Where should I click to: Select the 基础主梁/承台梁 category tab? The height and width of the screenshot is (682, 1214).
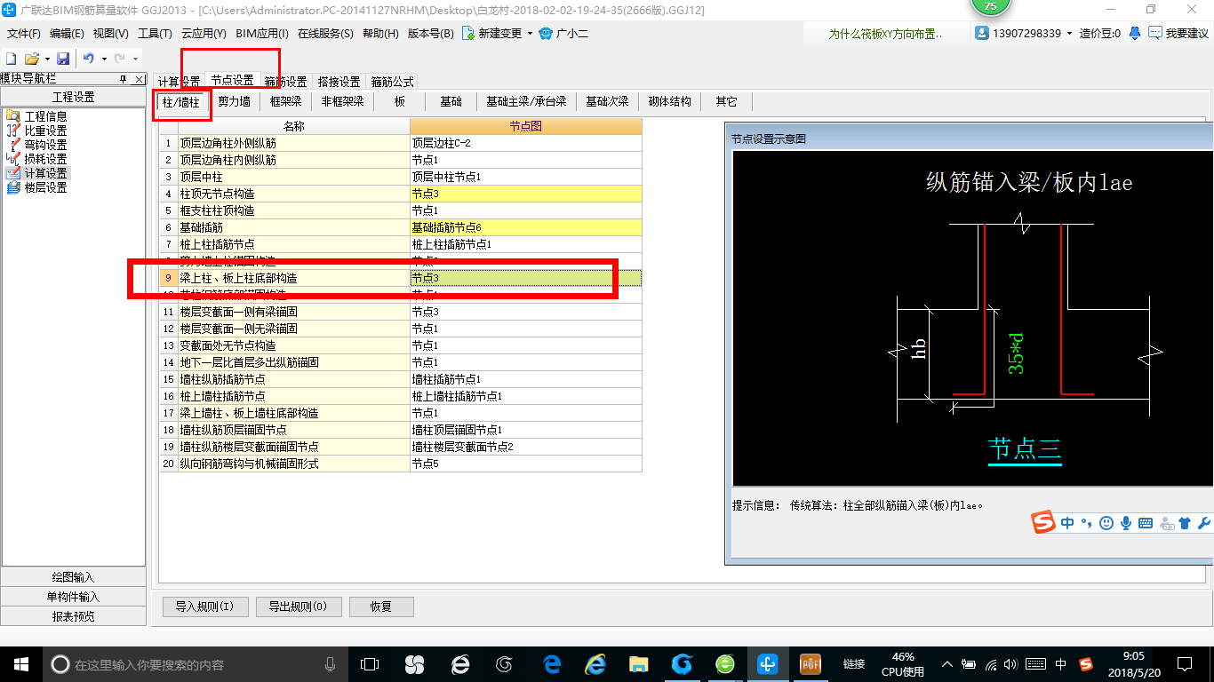pyautogui.click(x=526, y=101)
